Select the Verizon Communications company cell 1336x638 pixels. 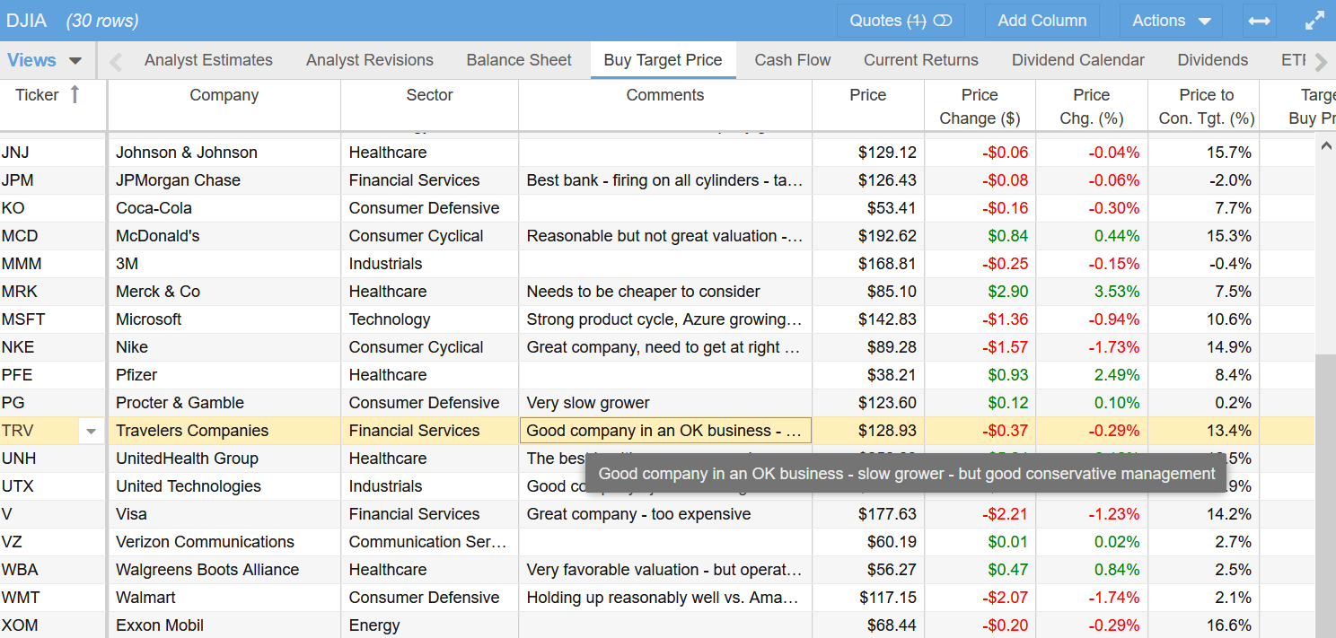(224, 542)
